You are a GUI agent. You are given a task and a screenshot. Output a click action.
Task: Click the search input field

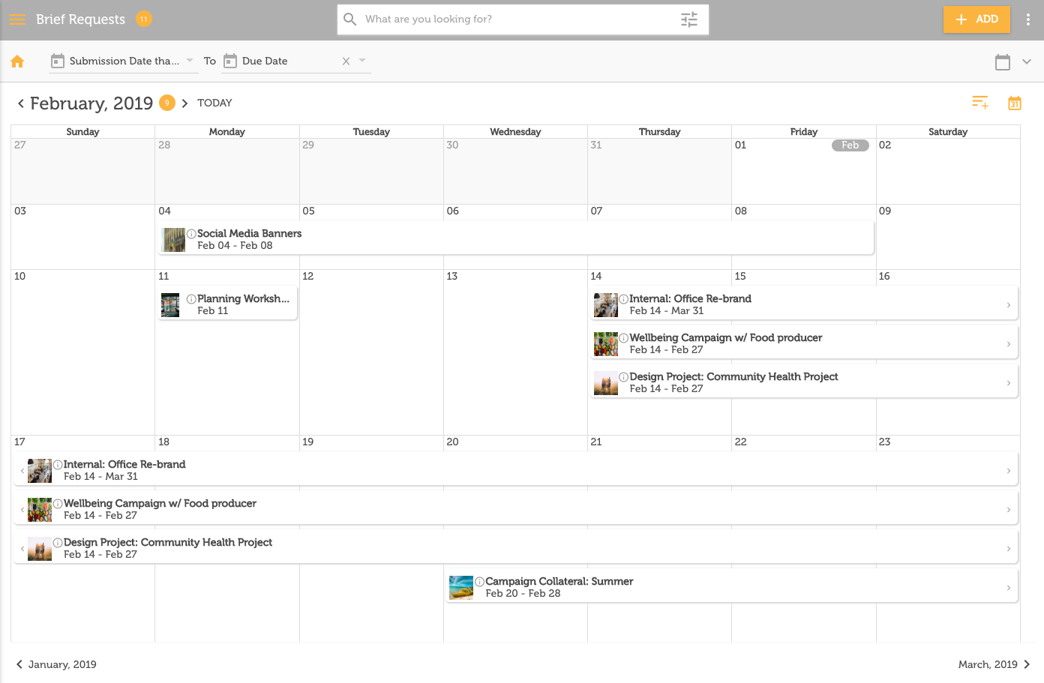pyautogui.click(x=517, y=19)
